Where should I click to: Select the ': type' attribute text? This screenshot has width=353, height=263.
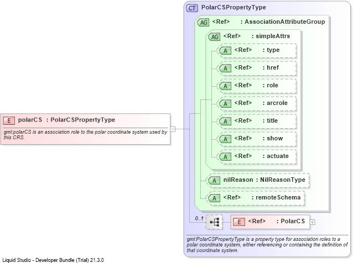[271, 50]
